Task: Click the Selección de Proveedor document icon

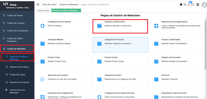Action: pyautogui.click(x=43, y=79)
